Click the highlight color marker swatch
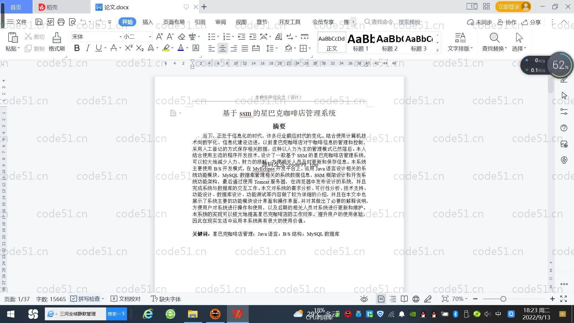 (x=166, y=48)
